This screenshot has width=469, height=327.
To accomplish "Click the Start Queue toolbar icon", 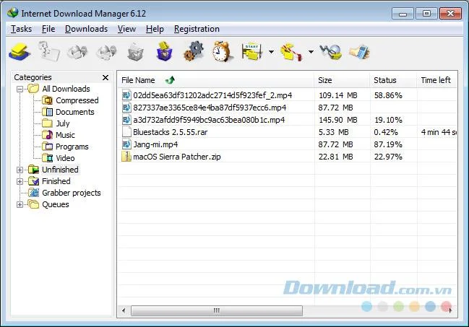I will pos(251,52).
